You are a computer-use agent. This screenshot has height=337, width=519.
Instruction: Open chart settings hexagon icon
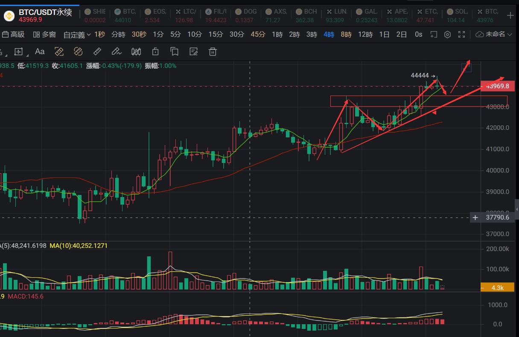447,35
